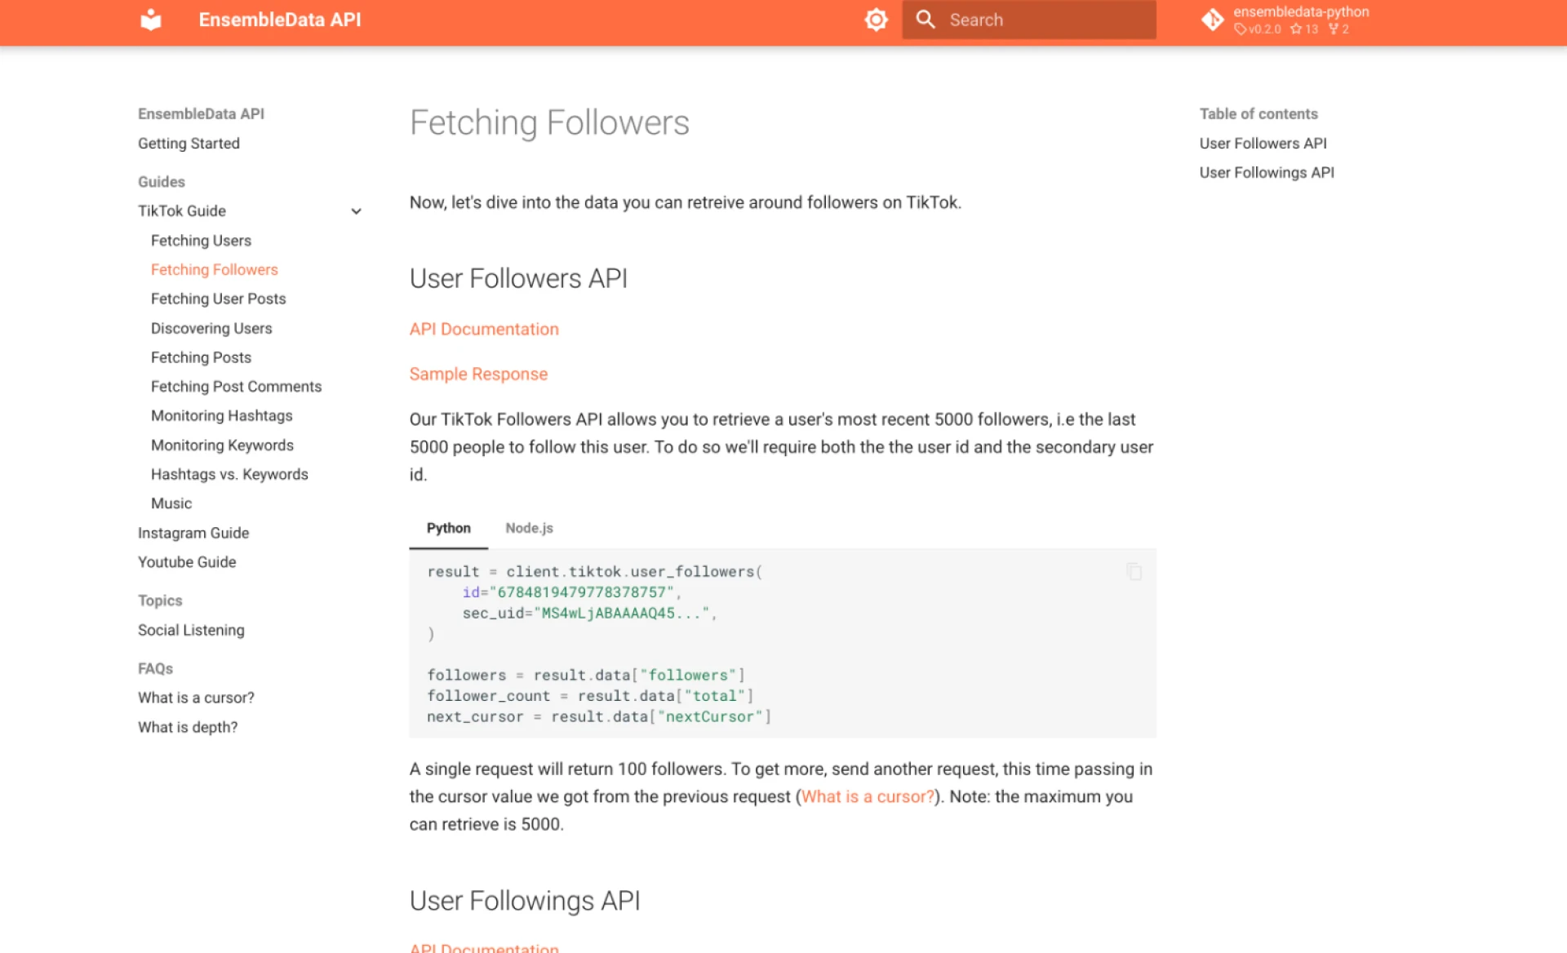
Task: Expand the Youtube Guide section
Action: (186, 561)
